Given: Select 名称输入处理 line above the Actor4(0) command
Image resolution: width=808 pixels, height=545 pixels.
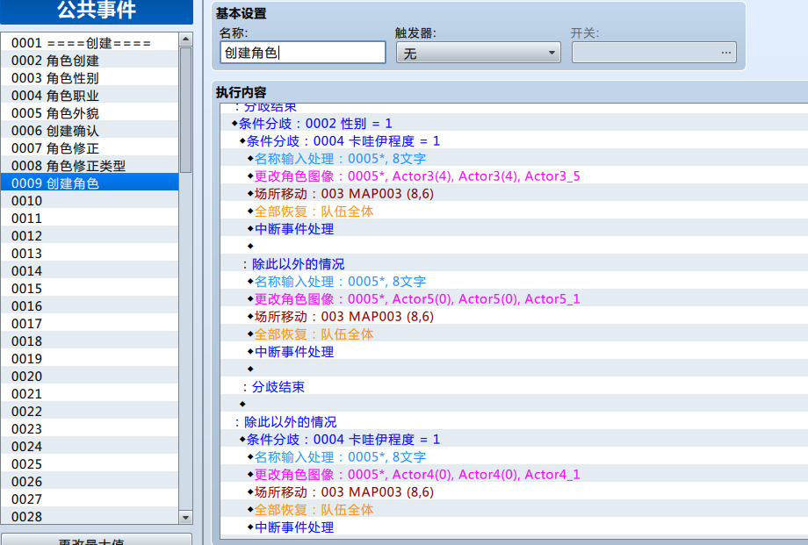Looking at the screenshot, I should [515, 457].
